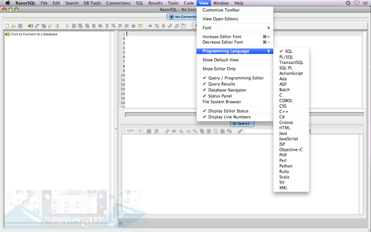Select Python from language list
Screen dimensions: 371x232
(291, 166)
